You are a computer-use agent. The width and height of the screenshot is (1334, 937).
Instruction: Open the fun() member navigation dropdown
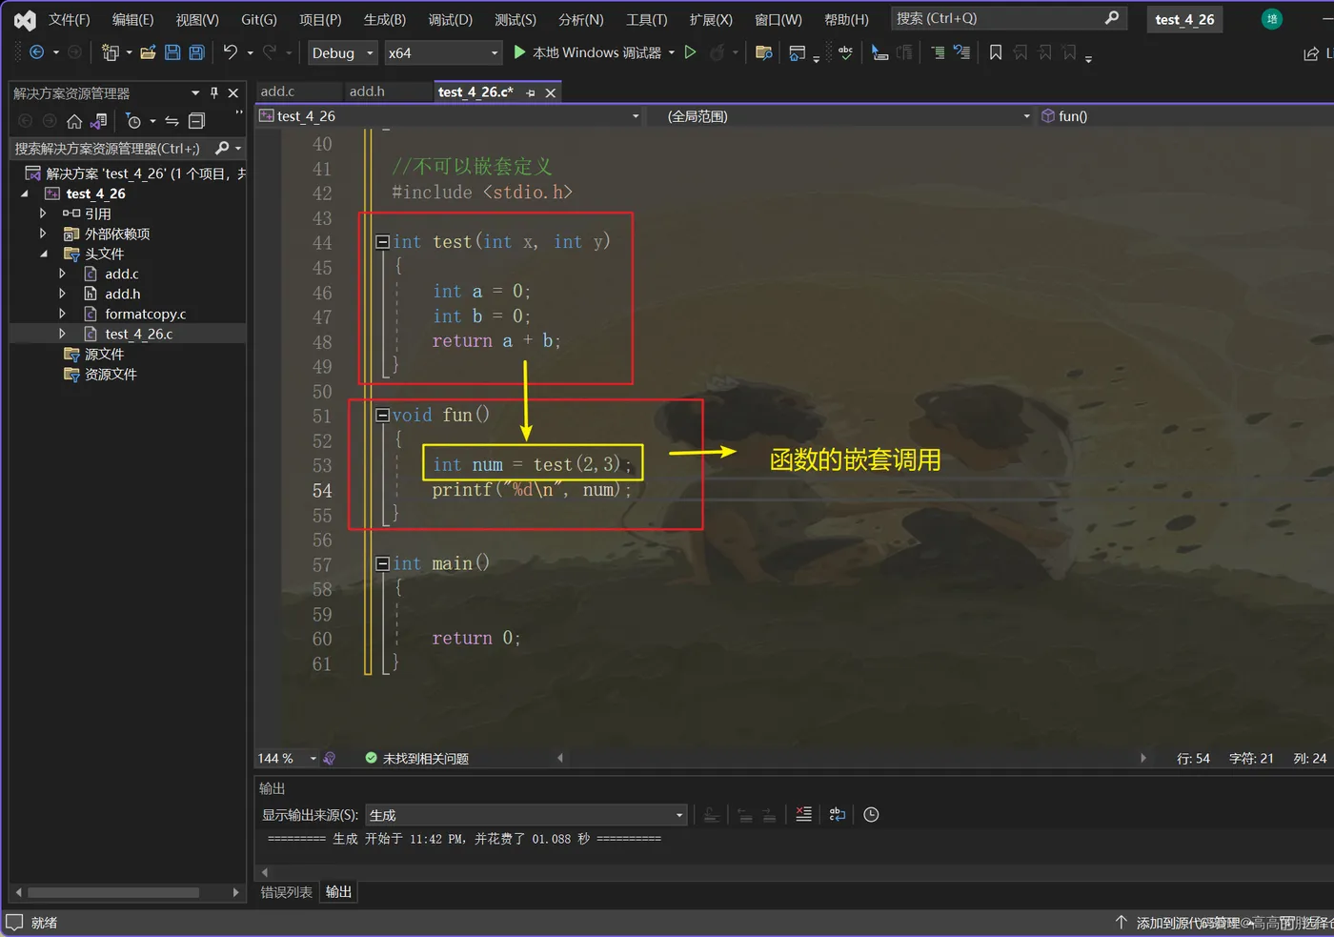pyautogui.click(x=1186, y=116)
